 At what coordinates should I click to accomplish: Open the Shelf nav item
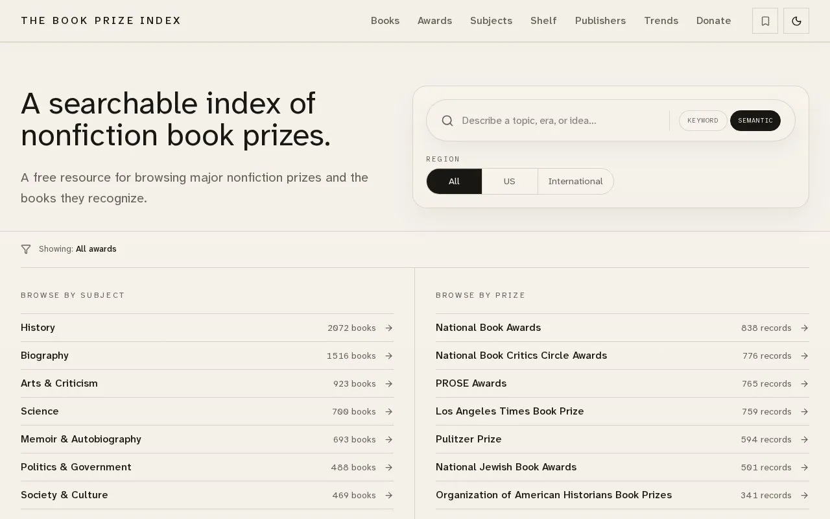(x=543, y=21)
